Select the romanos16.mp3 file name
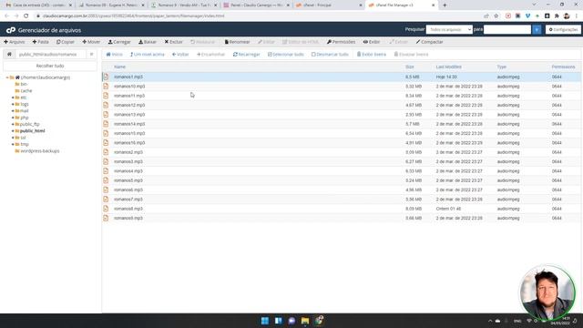The width and height of the screenshot is (583, 328). (129, 143)
